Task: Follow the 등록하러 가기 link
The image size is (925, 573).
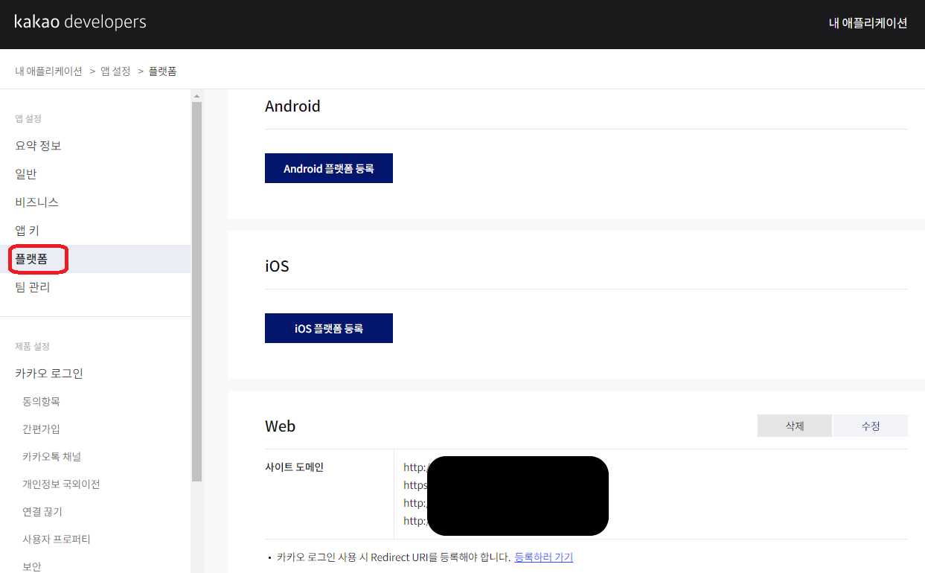Action: (x=543, y=557)
